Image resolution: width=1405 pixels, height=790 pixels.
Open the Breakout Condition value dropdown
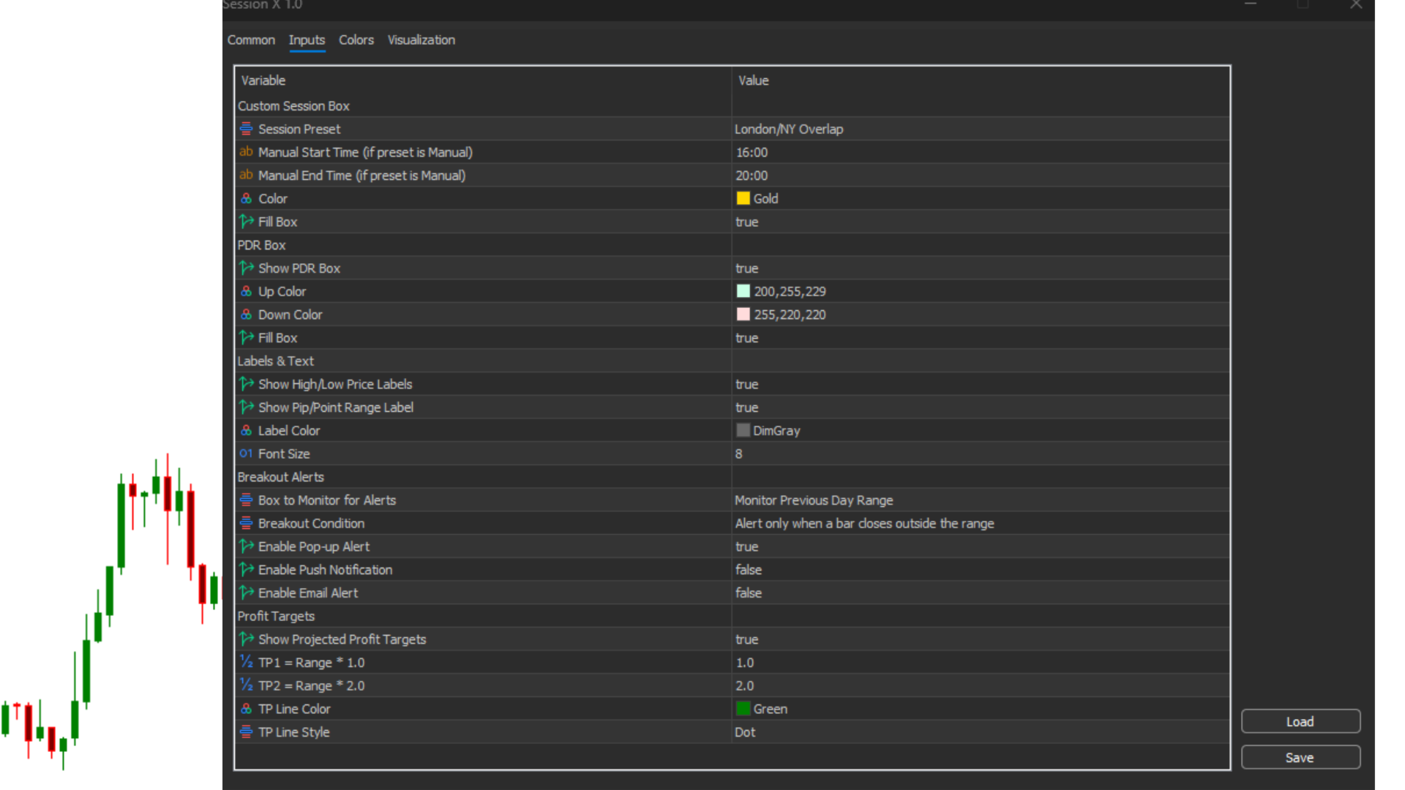pos(864,524)
